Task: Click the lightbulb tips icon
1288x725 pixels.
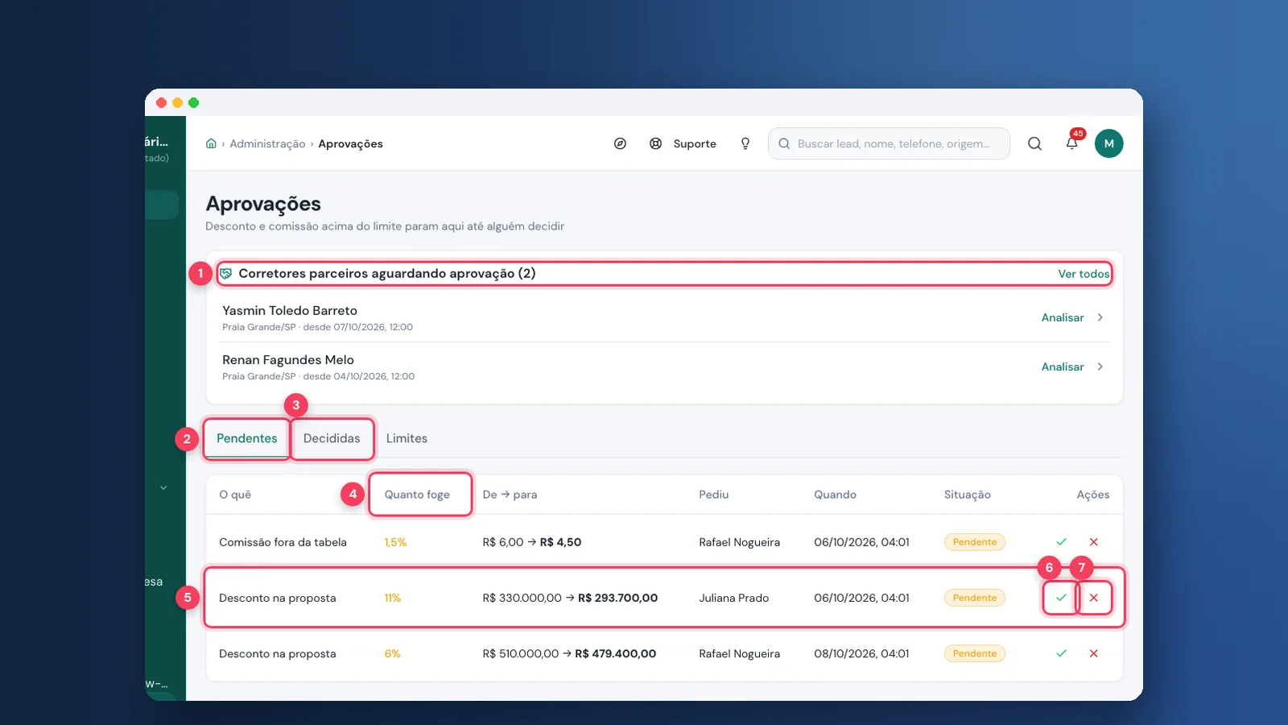Action: point(745,143)
